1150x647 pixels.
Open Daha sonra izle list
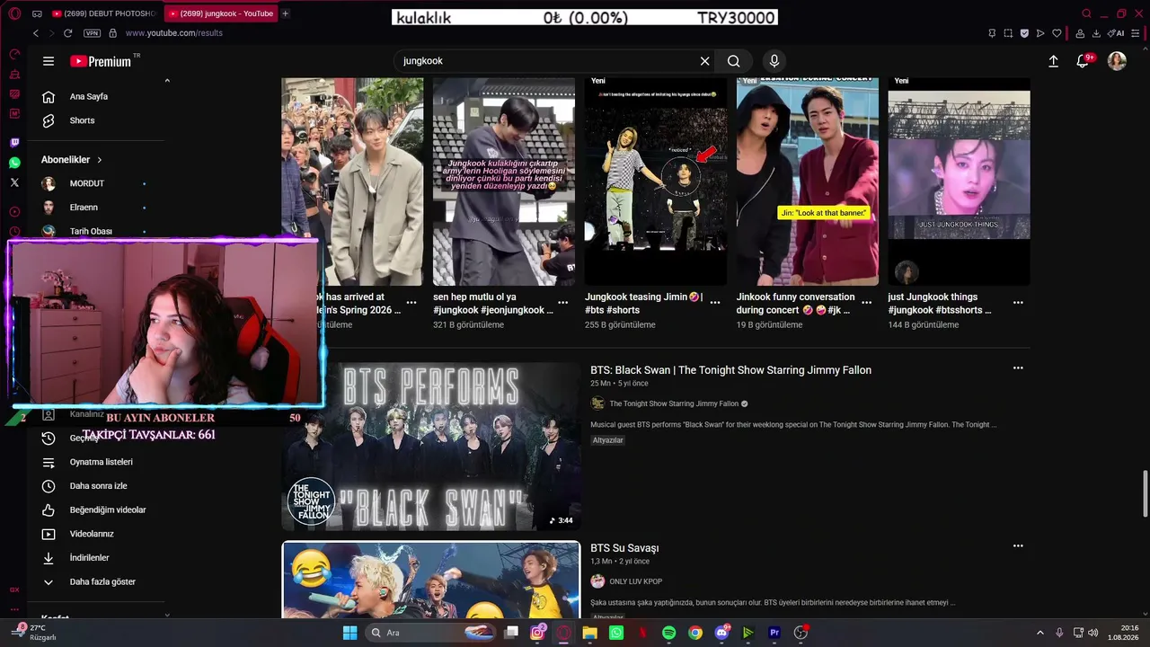(x=96, y=486)
